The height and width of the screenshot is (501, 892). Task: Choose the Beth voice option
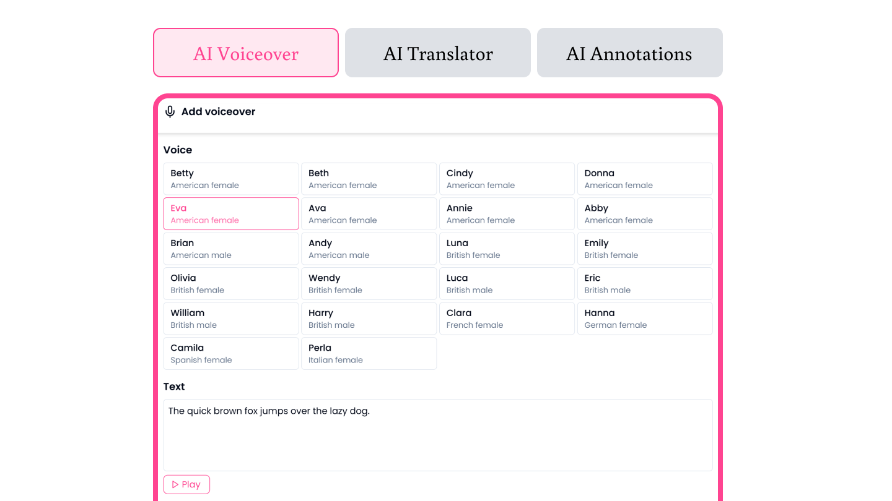[x=369, y=179]
